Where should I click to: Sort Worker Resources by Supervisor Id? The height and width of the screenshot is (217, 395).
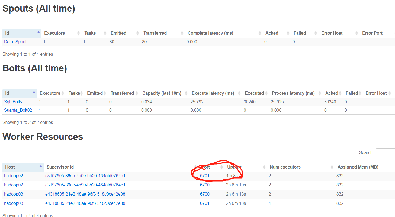[x=121, y=167]
